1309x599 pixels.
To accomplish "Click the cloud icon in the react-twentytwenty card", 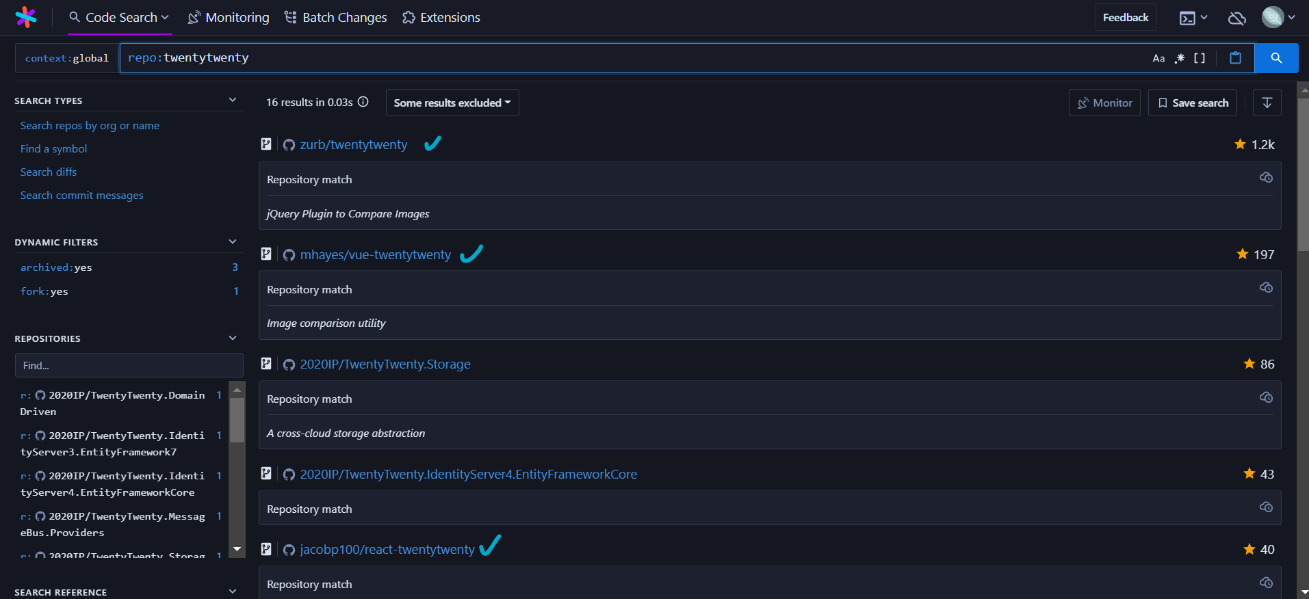I will tap(1266, 583).
